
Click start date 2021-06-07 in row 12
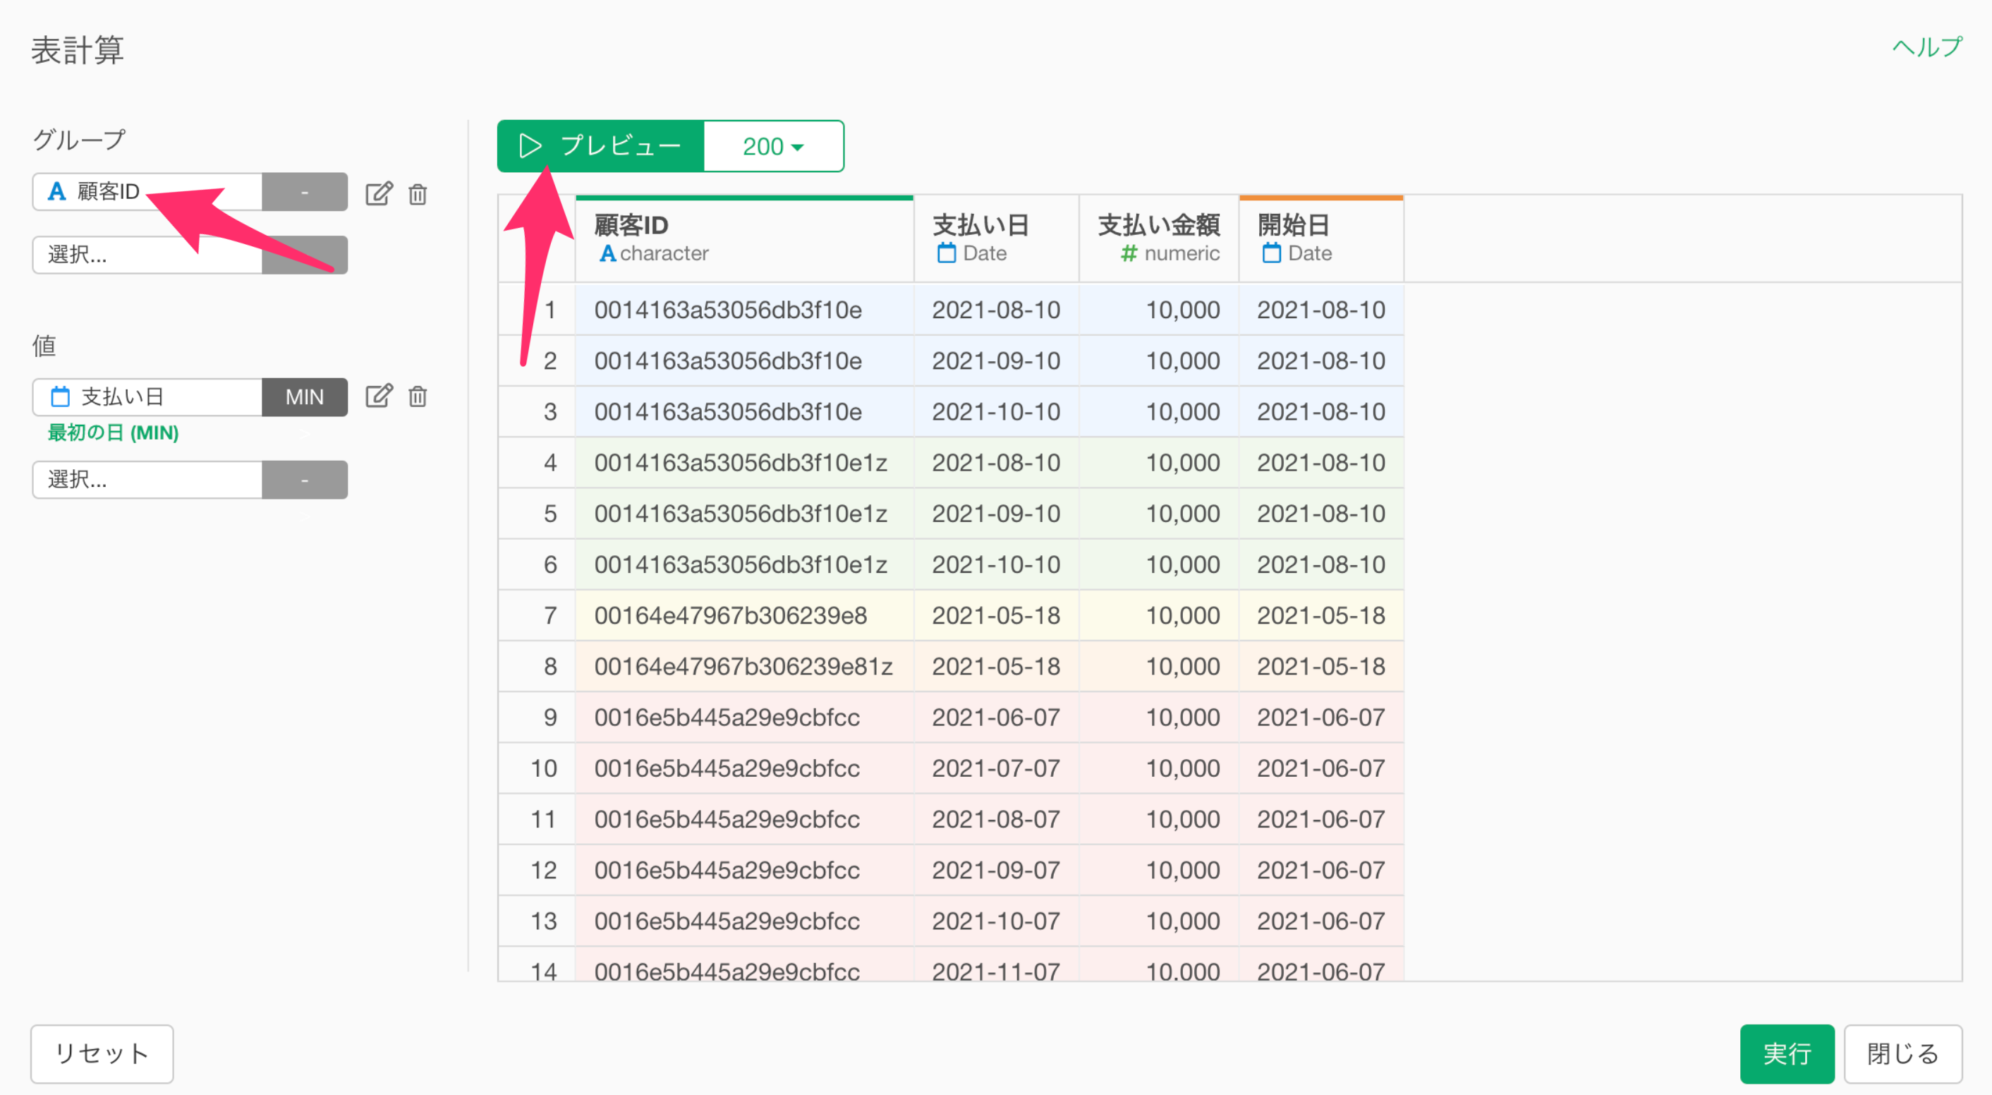click(1320, 871)
